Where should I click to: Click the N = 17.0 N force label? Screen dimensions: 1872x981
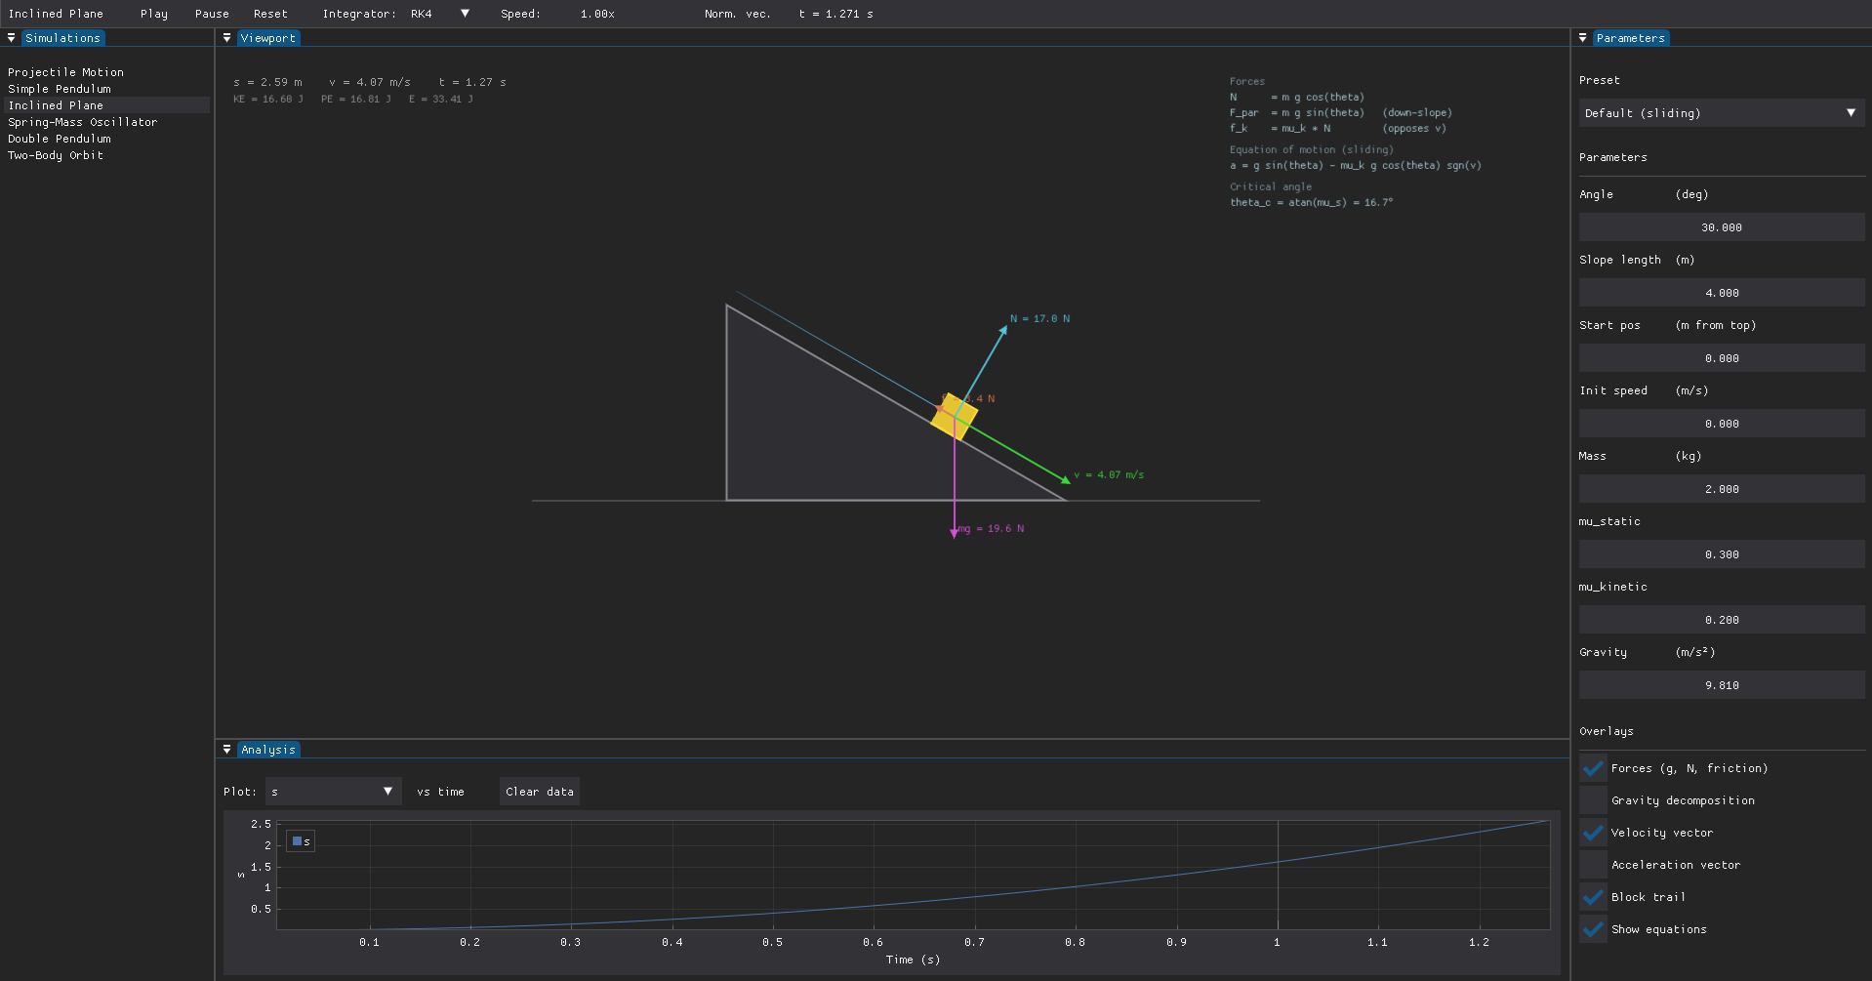click(1039, 318)
